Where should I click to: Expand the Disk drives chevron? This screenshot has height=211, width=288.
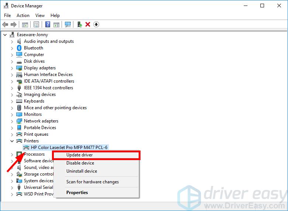[x=12, y=62]
